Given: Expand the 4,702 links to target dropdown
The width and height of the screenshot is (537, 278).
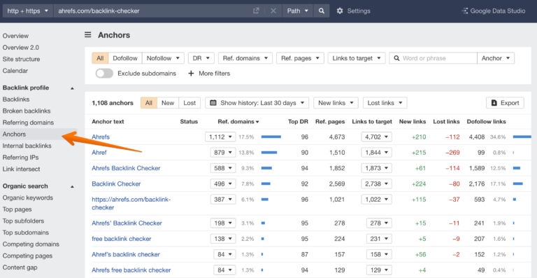Looking at the screenshot, I should pyautogui.click(x=376, y=137).
